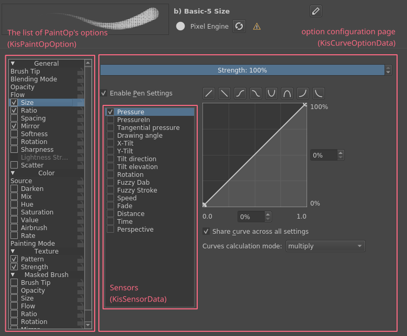The image size is (407, 336).
Task: Select the reverse S-shaped curve preset
Action: (x=256, y=93)
